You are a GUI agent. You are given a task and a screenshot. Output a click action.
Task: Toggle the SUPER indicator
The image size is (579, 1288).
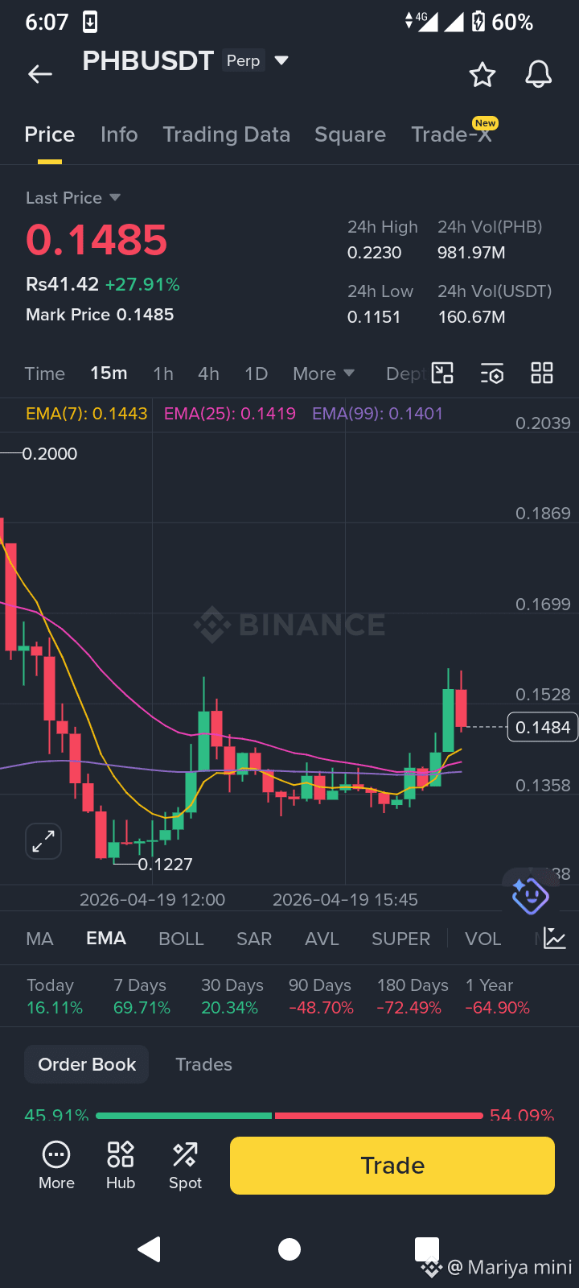coord(400,939)
